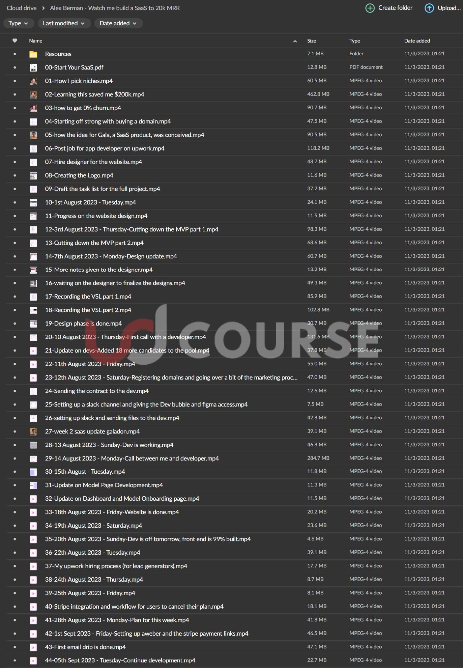Image resolution: width=463 pixels, height=668 pixels.
Task: Toggle favorite dot for 40-Stripe integration row
Action: tap(15, 607)
